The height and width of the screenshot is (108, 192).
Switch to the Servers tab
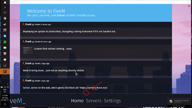coord(94,101)
